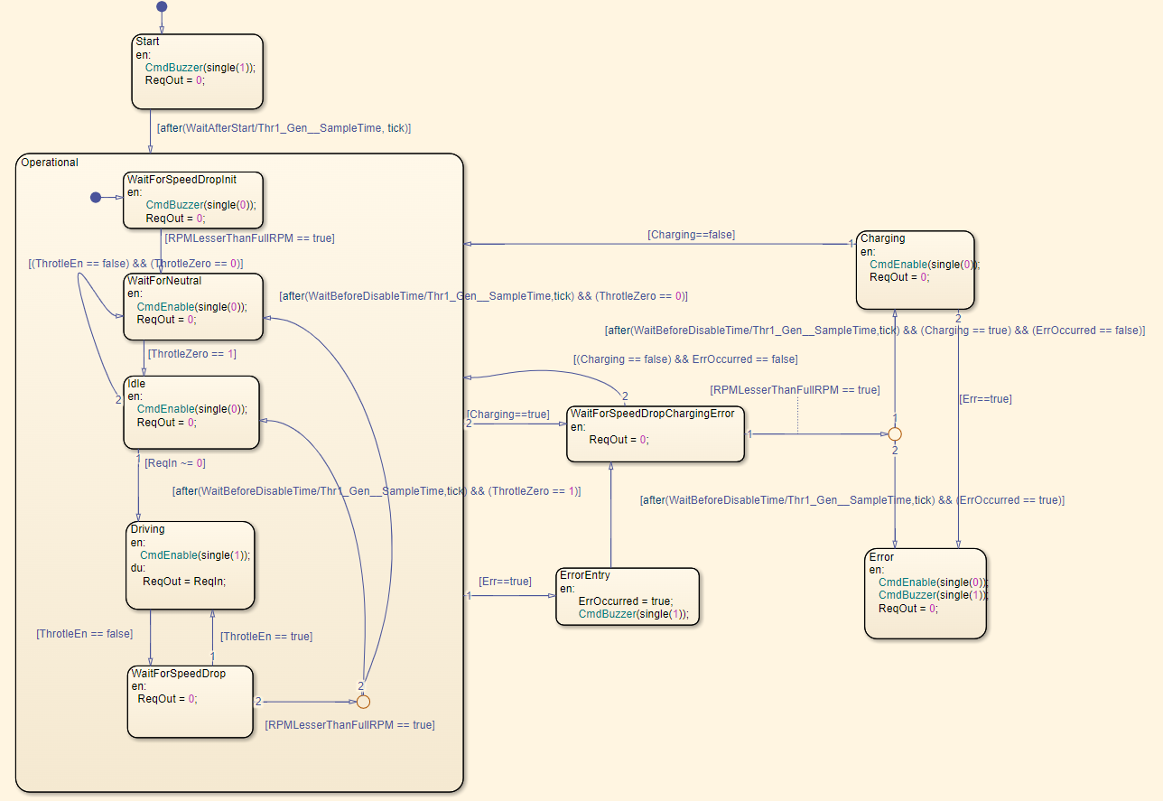Select the (Charging == false) && ErrOccurred label
Viewport: 1163px width, 801px height.
[685, 359]
